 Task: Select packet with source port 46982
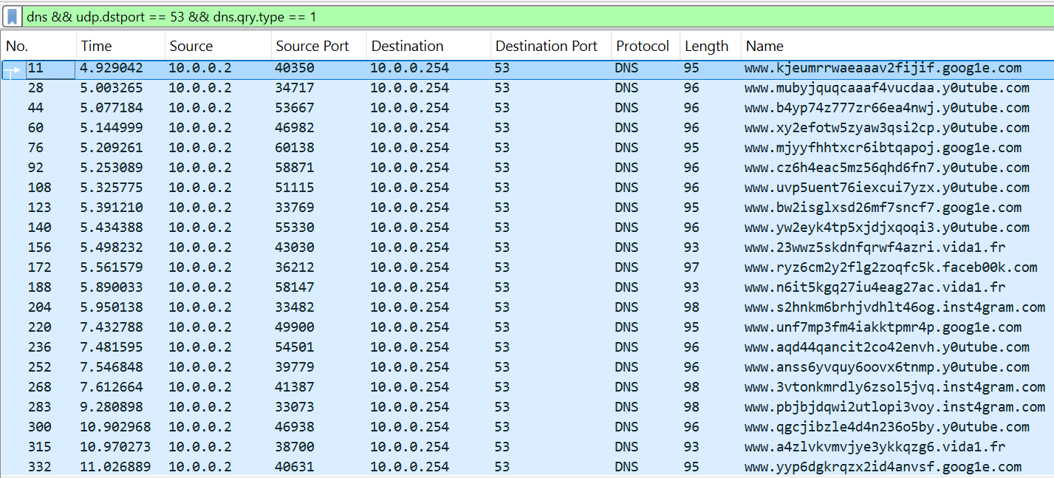point(527,128)
